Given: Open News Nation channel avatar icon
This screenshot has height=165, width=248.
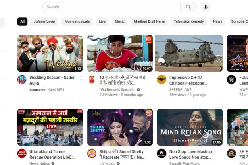Looking at the screenshot, I should click(22, 153).
